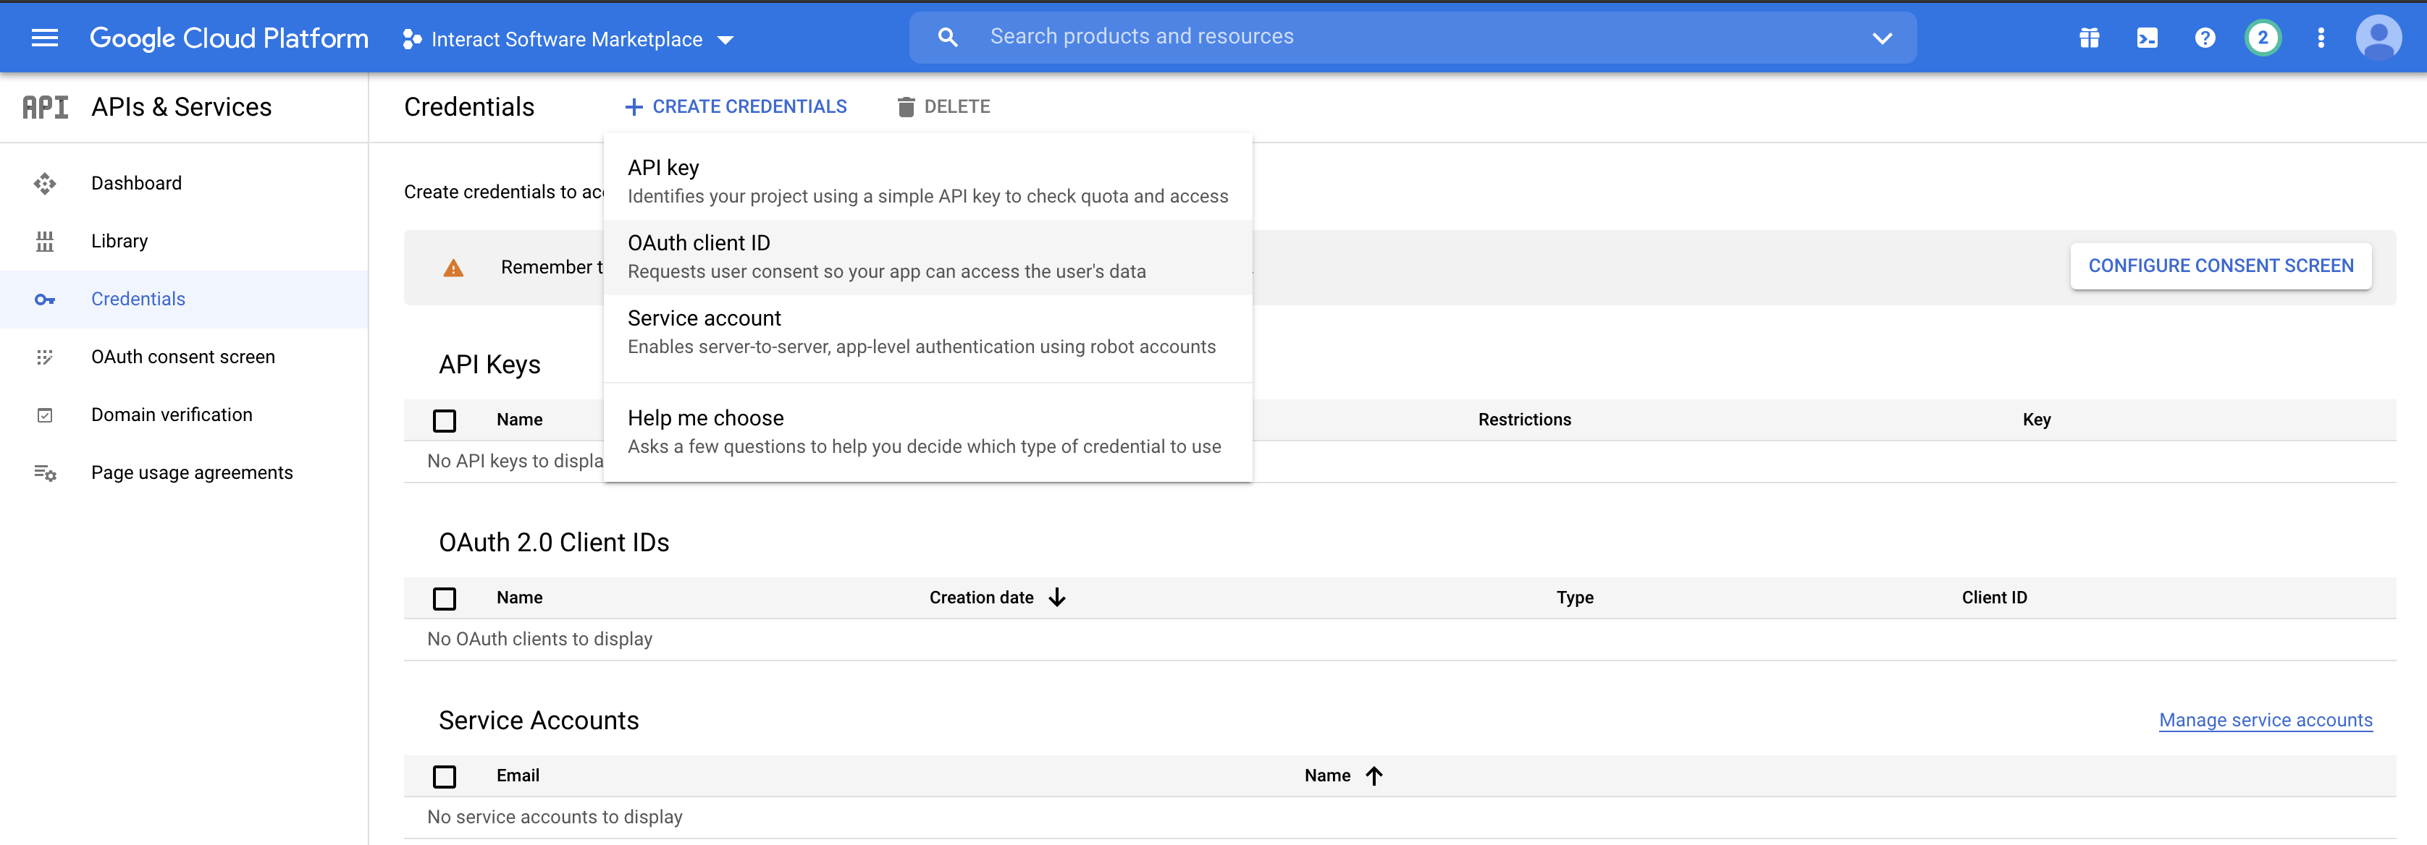Check the API Keys select-all checkbox
2427x845 pixels.
pos(444,420)
